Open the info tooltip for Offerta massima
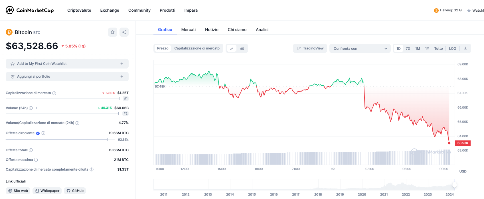 pos(36,160)
